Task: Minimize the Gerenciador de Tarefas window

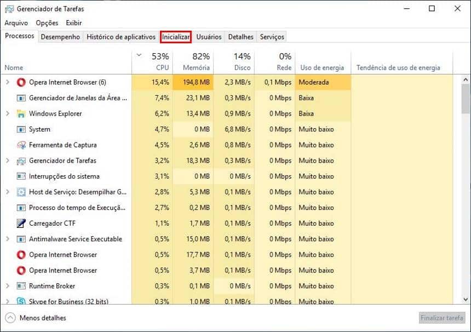Action: click(x=407, y=8)
